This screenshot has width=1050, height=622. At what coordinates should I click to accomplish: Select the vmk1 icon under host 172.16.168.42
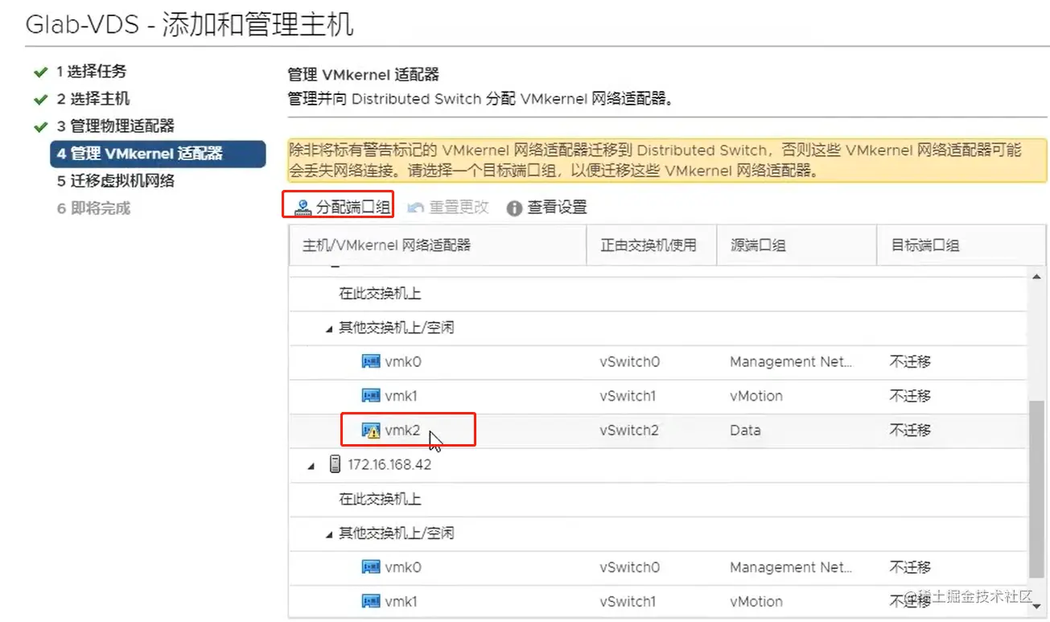tap(370, 601)
